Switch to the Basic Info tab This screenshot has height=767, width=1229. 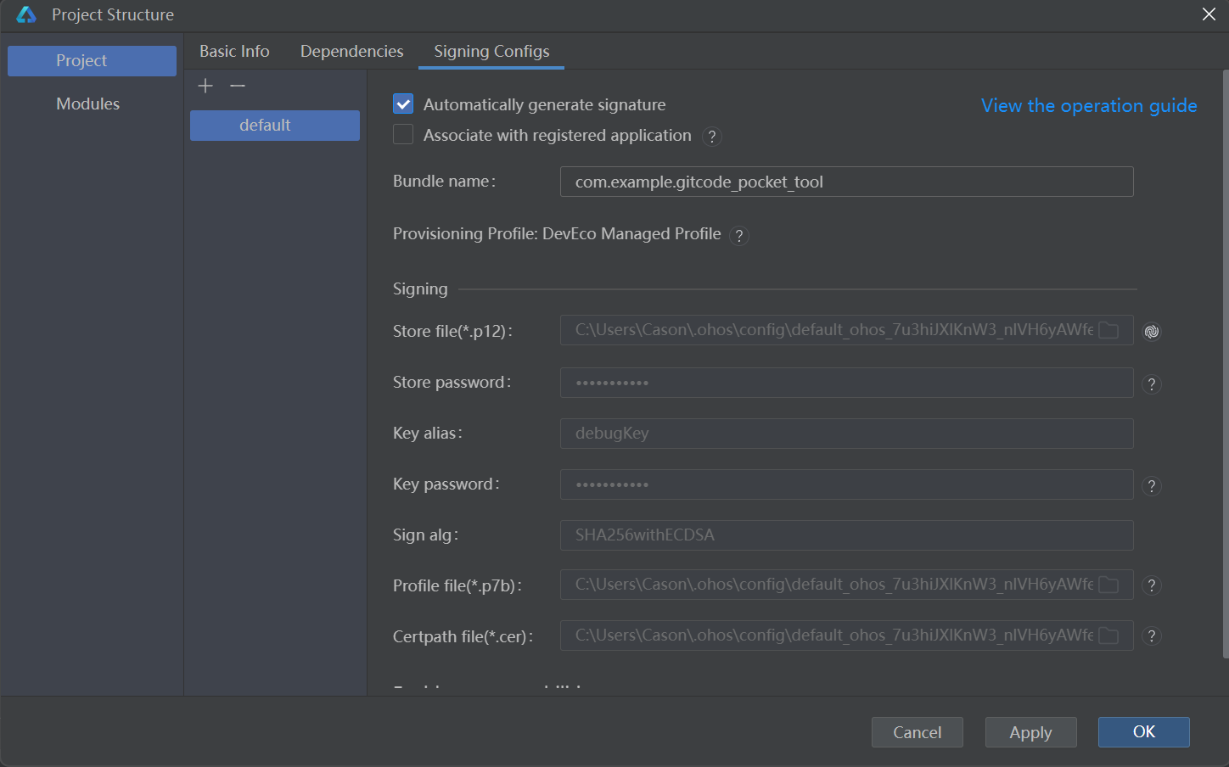(x=234, y=51)
